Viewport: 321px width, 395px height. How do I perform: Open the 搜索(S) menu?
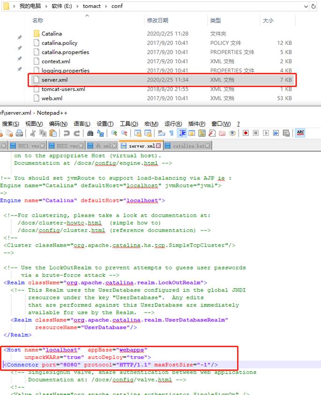point(11,124)
